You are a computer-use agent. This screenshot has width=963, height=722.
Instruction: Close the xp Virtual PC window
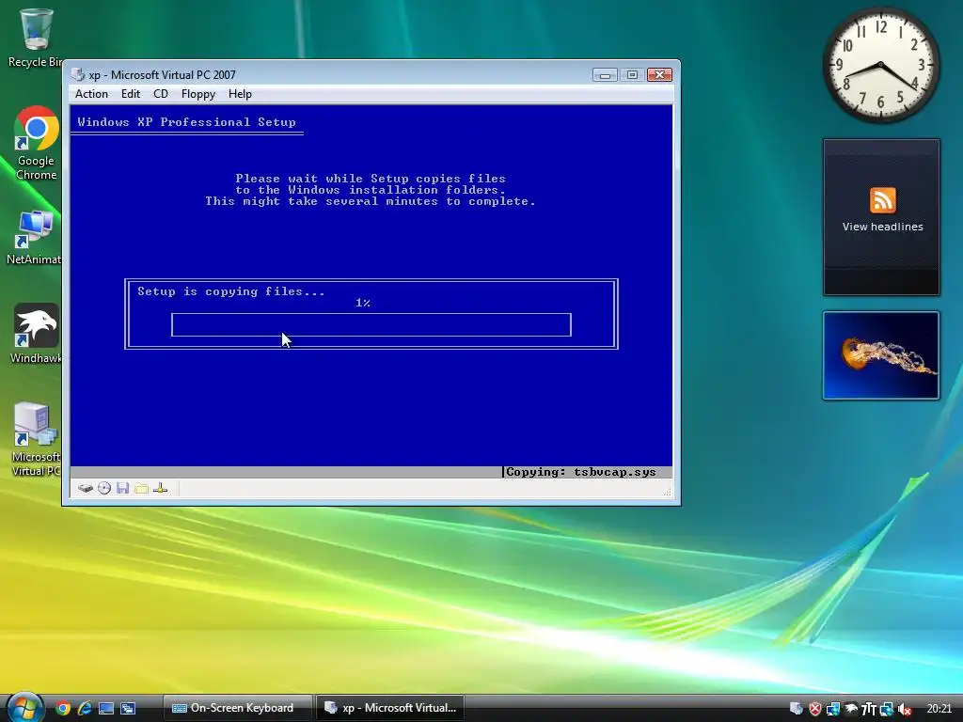[659, 75]
